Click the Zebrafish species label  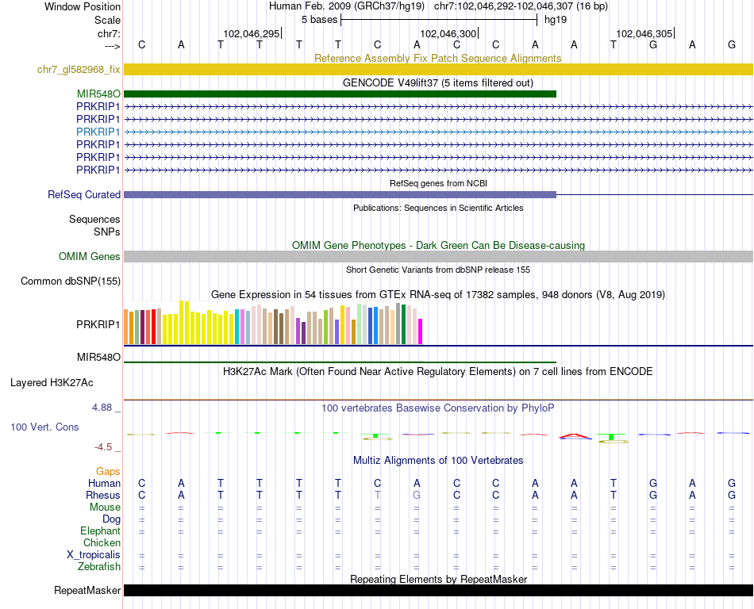[99, 567]
